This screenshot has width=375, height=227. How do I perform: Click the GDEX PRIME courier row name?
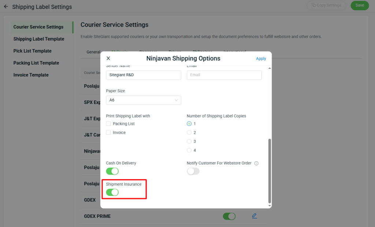(x=97, y=216)
